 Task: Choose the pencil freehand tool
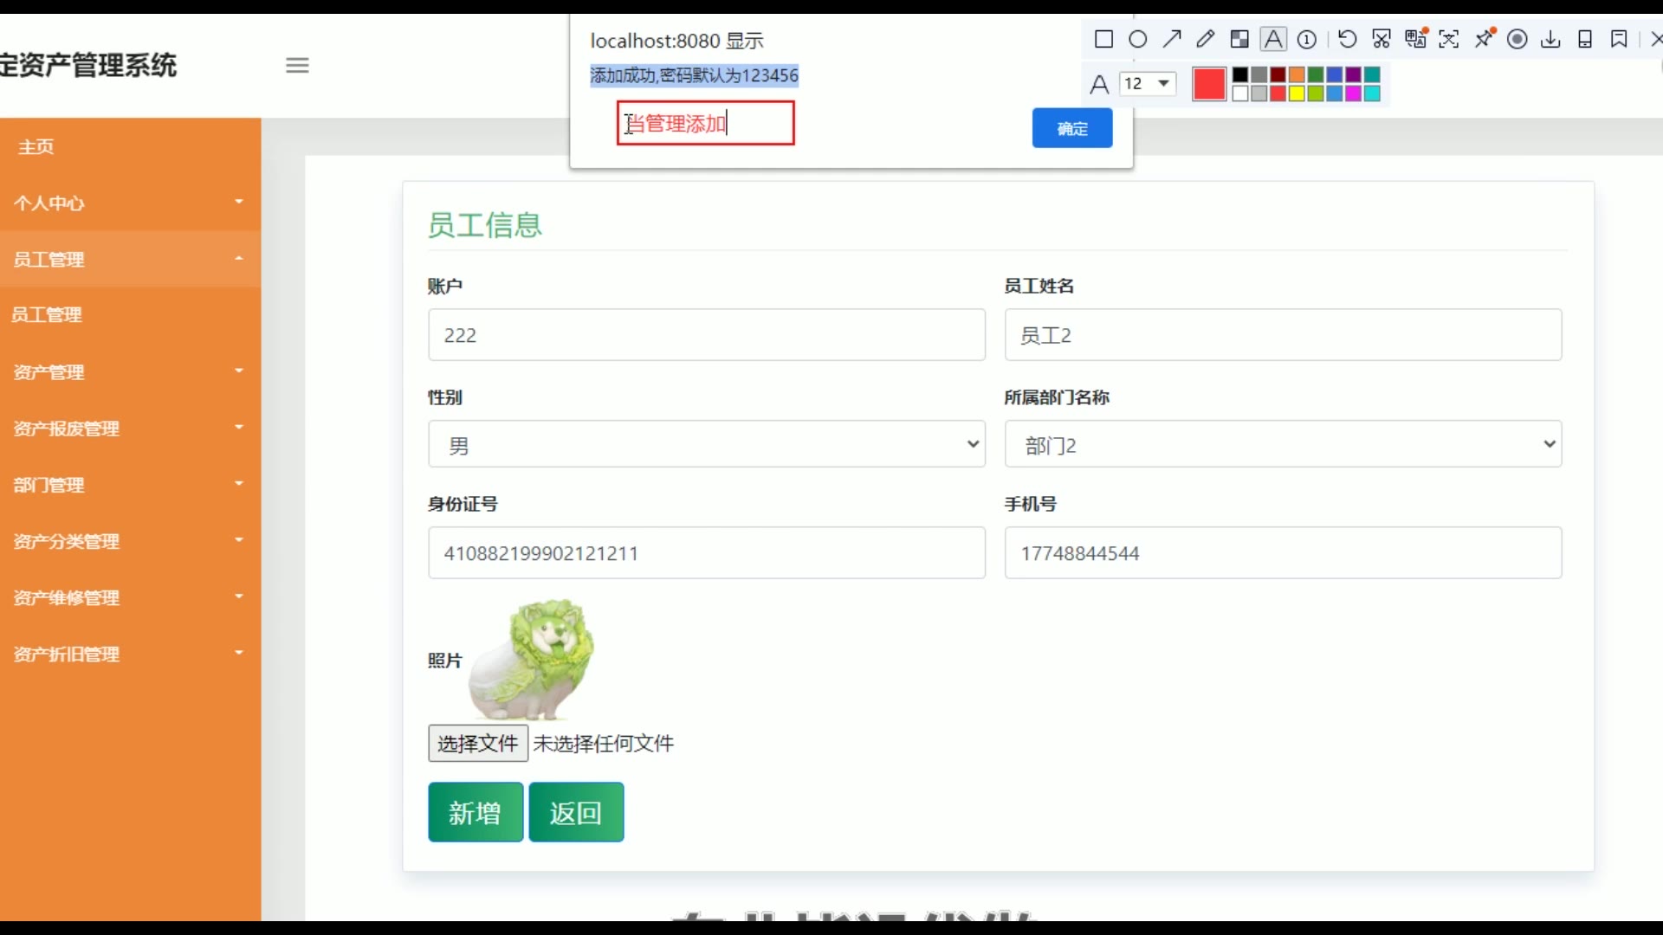click(1206, 39)
